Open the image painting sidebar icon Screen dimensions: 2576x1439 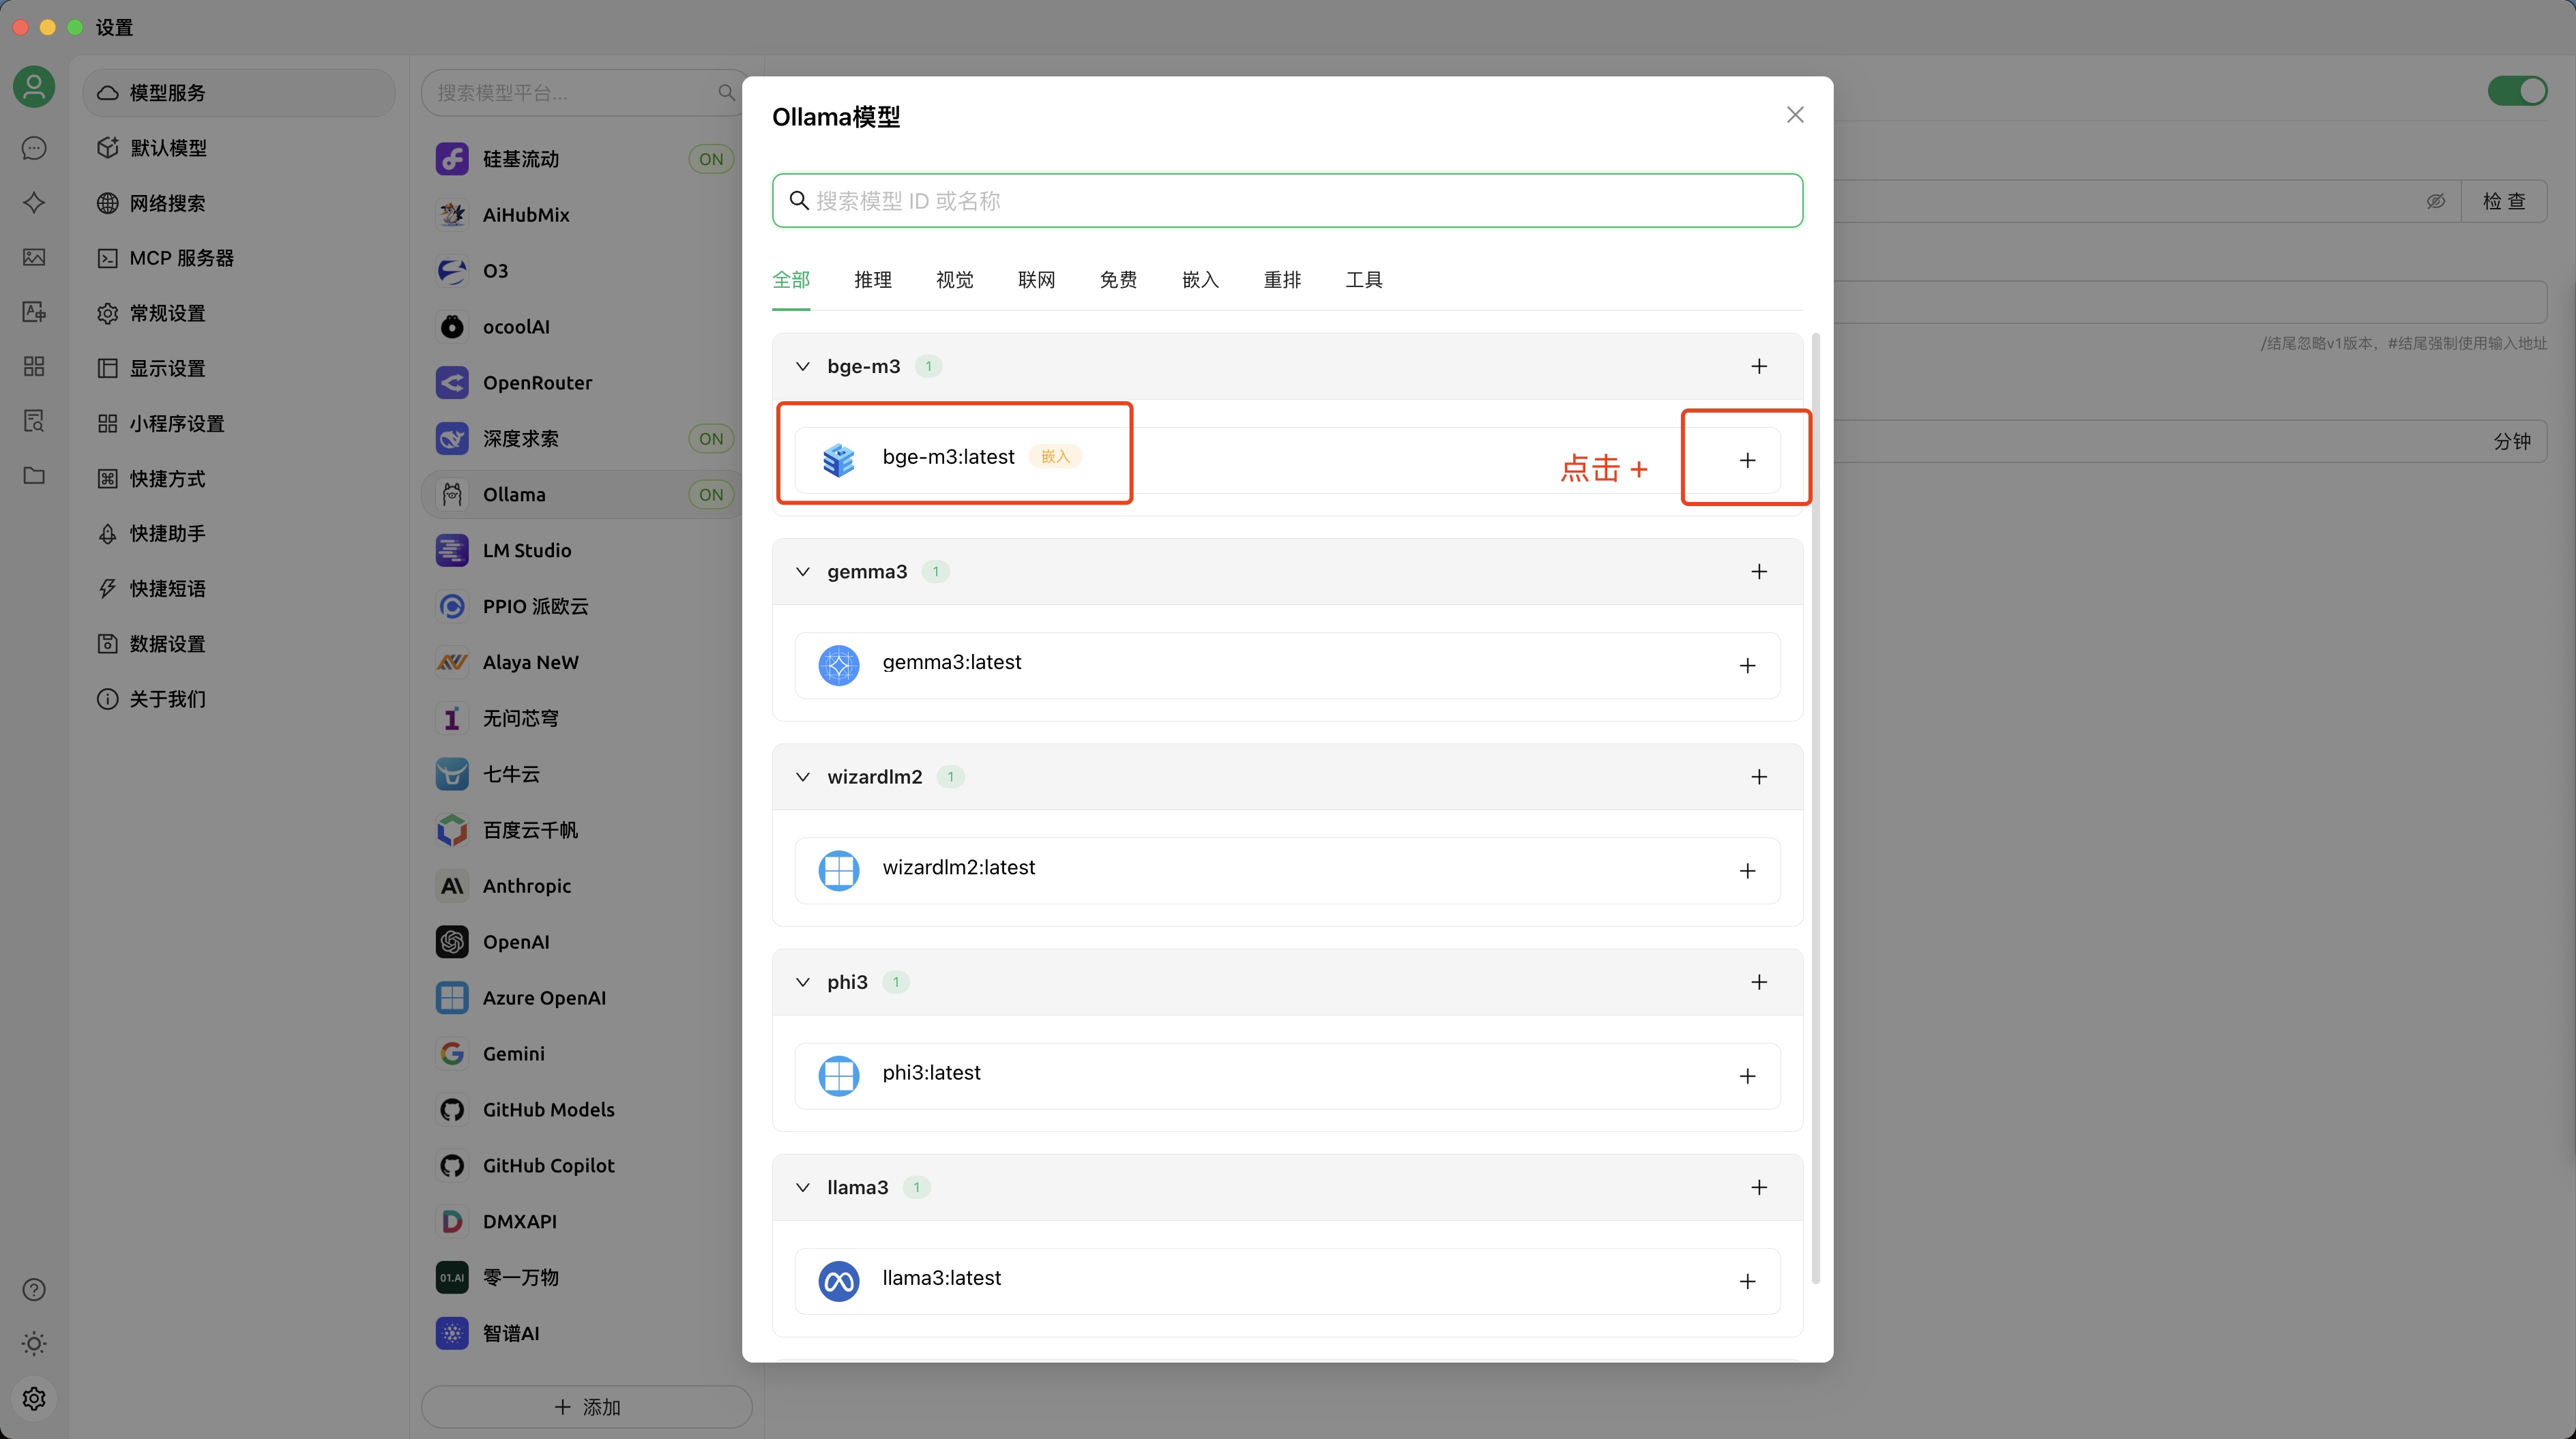tap(34, 257)
